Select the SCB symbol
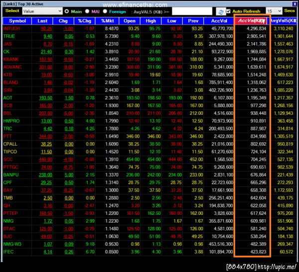Viewport: 299px width, 272px height. (x=8, y=105)
